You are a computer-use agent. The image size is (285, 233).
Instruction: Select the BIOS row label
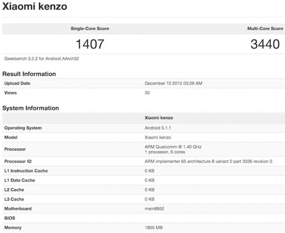pos(10,218)
